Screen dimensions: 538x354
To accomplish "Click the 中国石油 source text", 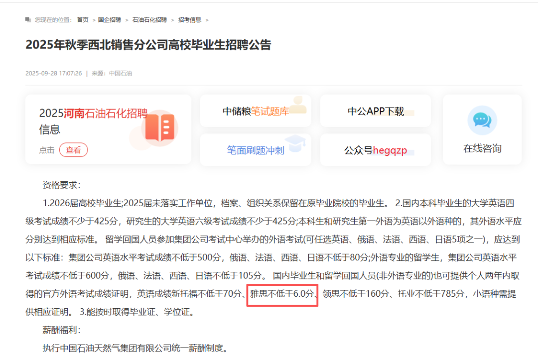I will click(x=121, y=73).
